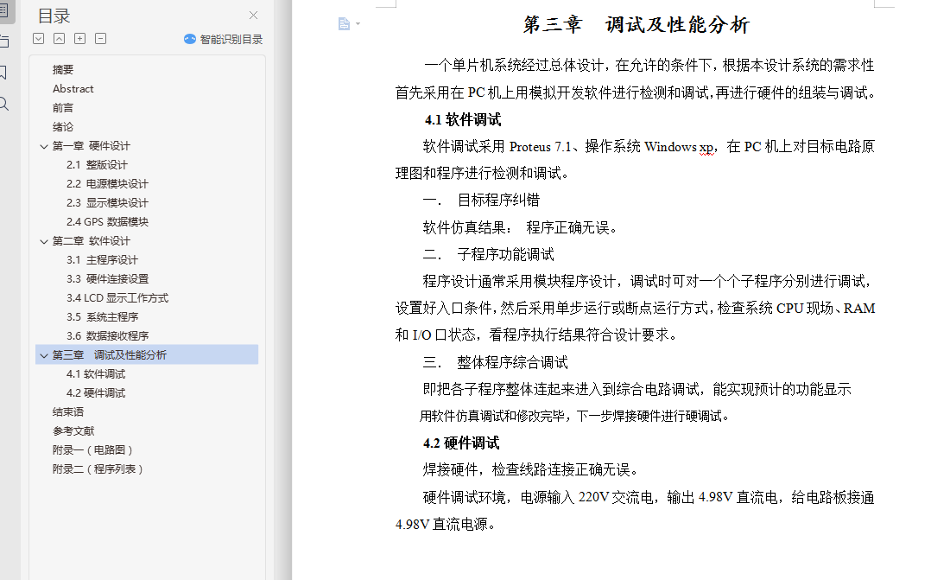The width and height of the screenshot is (931, 580).
Task: Jump to 绪论 heading
Action: point(63,126)
